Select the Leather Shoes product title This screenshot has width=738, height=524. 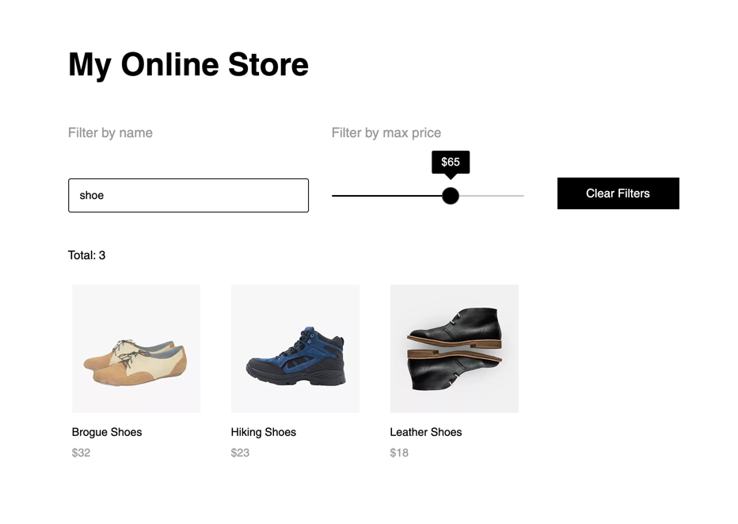(x=426, y=432)
